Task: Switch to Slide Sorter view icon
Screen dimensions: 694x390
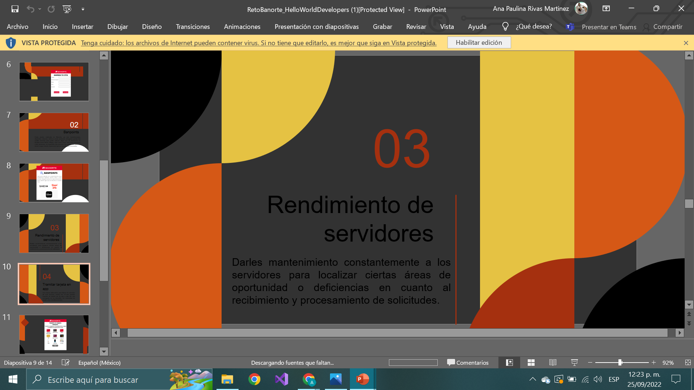Action: pos(531,363)
